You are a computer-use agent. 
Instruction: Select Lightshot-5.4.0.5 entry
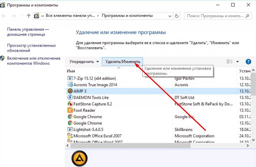159,129
